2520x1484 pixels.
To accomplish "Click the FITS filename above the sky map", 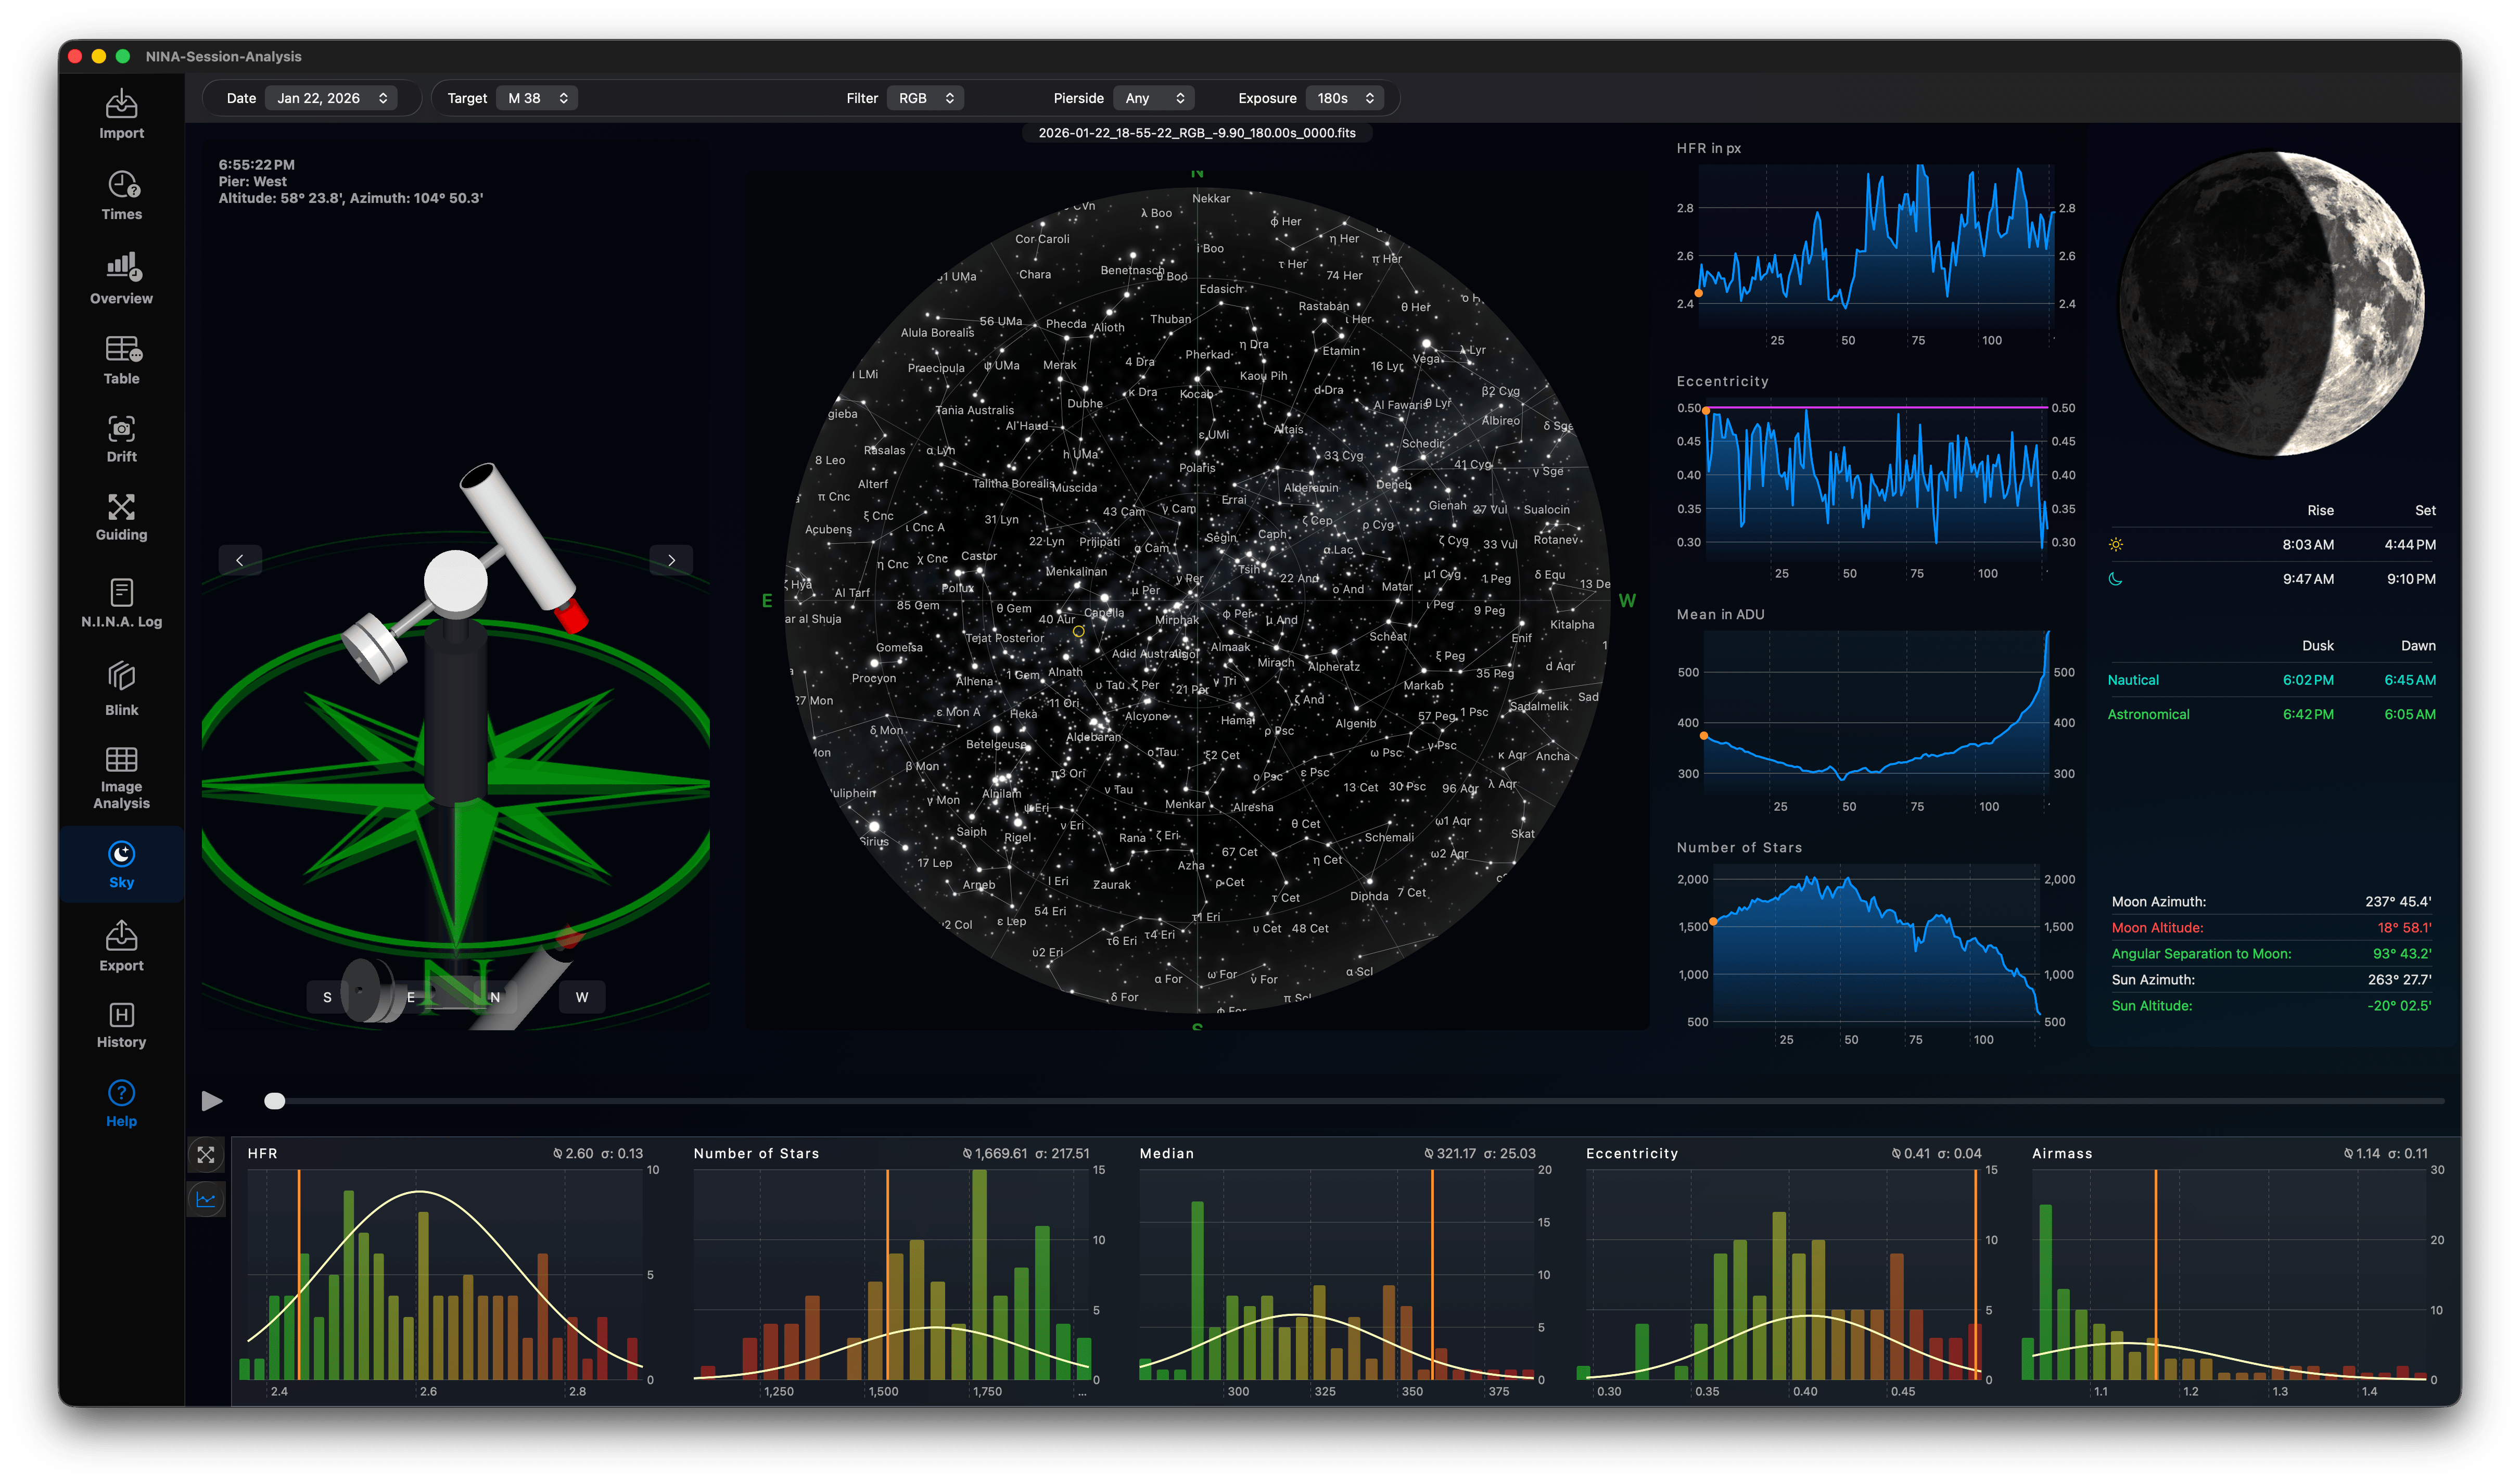I will [x=1197, y=133].
